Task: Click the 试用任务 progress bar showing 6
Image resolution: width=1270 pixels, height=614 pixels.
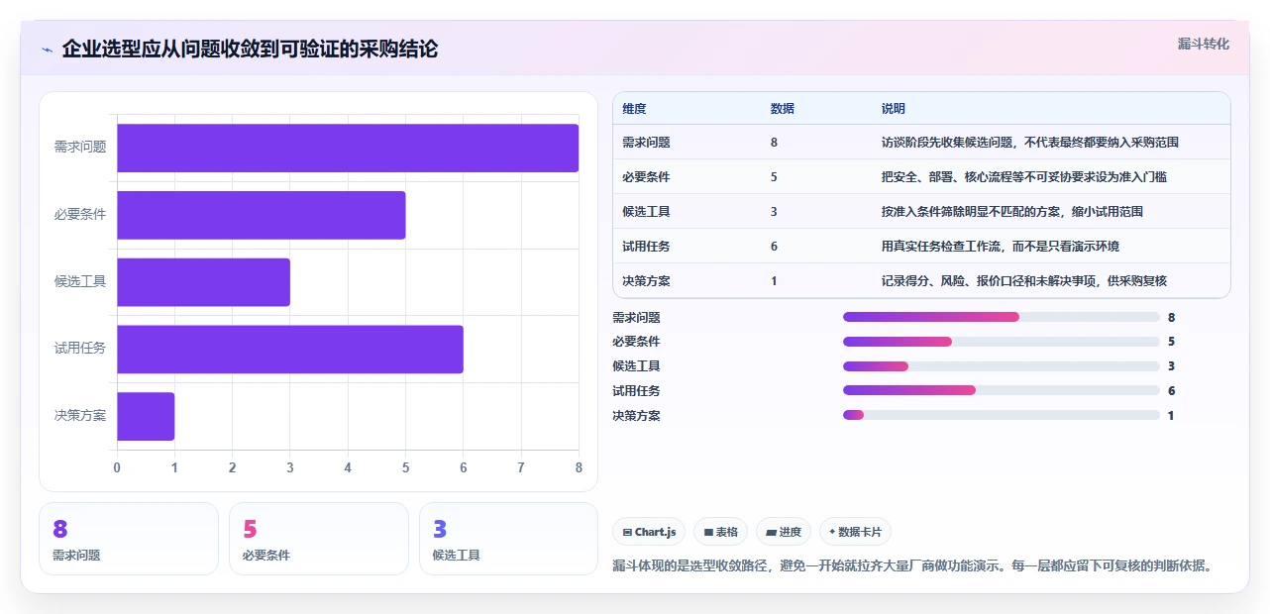Action: (x=1001, y=390)
